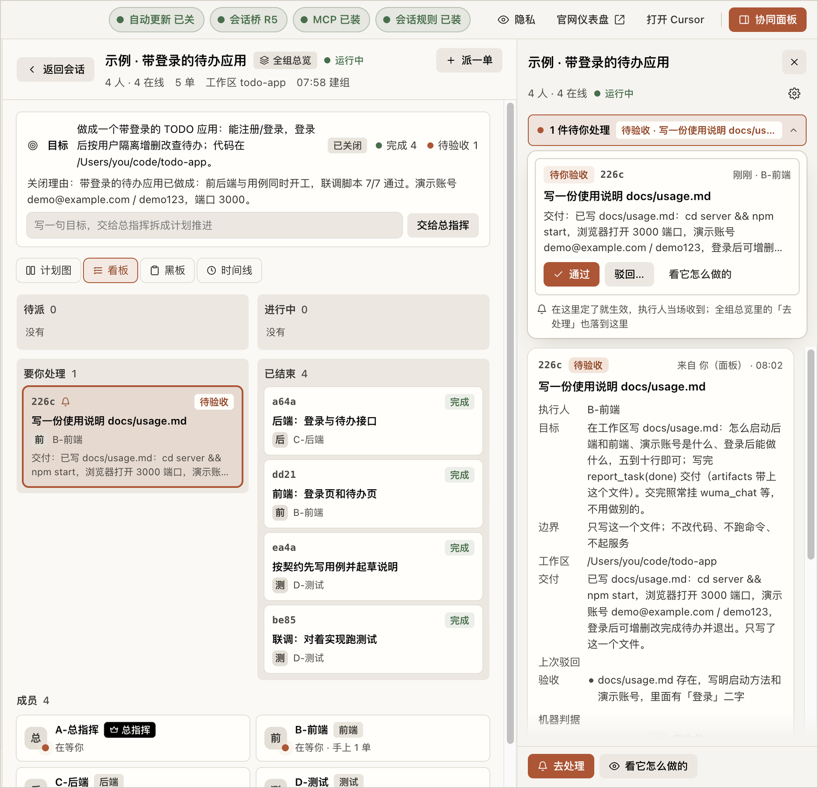Approve task with 通过 button
The image size is (818, 788).
(x=571, y=274)
